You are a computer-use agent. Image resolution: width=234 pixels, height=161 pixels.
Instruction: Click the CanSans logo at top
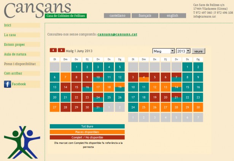[38, 10]
